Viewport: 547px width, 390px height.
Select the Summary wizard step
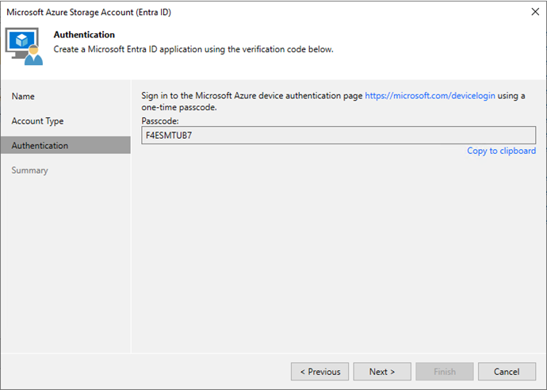[x=29, y=170]
